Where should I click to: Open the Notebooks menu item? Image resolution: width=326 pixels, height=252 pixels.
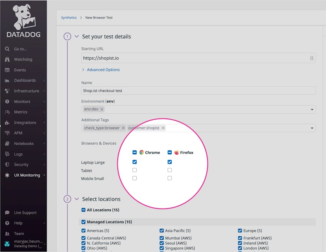click(x=24, y=144)
